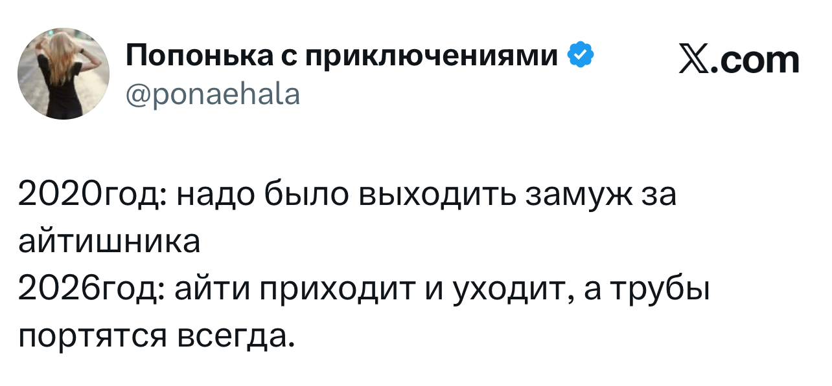
Task: Click the X logo icon
Action: [x=691, y=61]
